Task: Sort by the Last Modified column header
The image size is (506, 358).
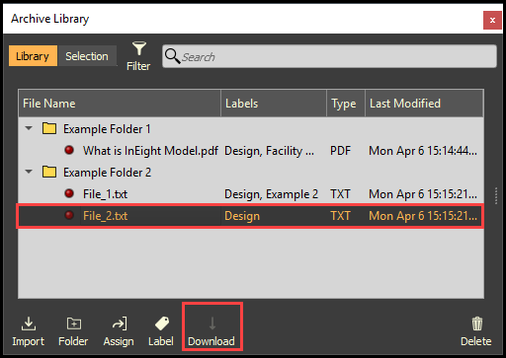Action: point(424,104)
